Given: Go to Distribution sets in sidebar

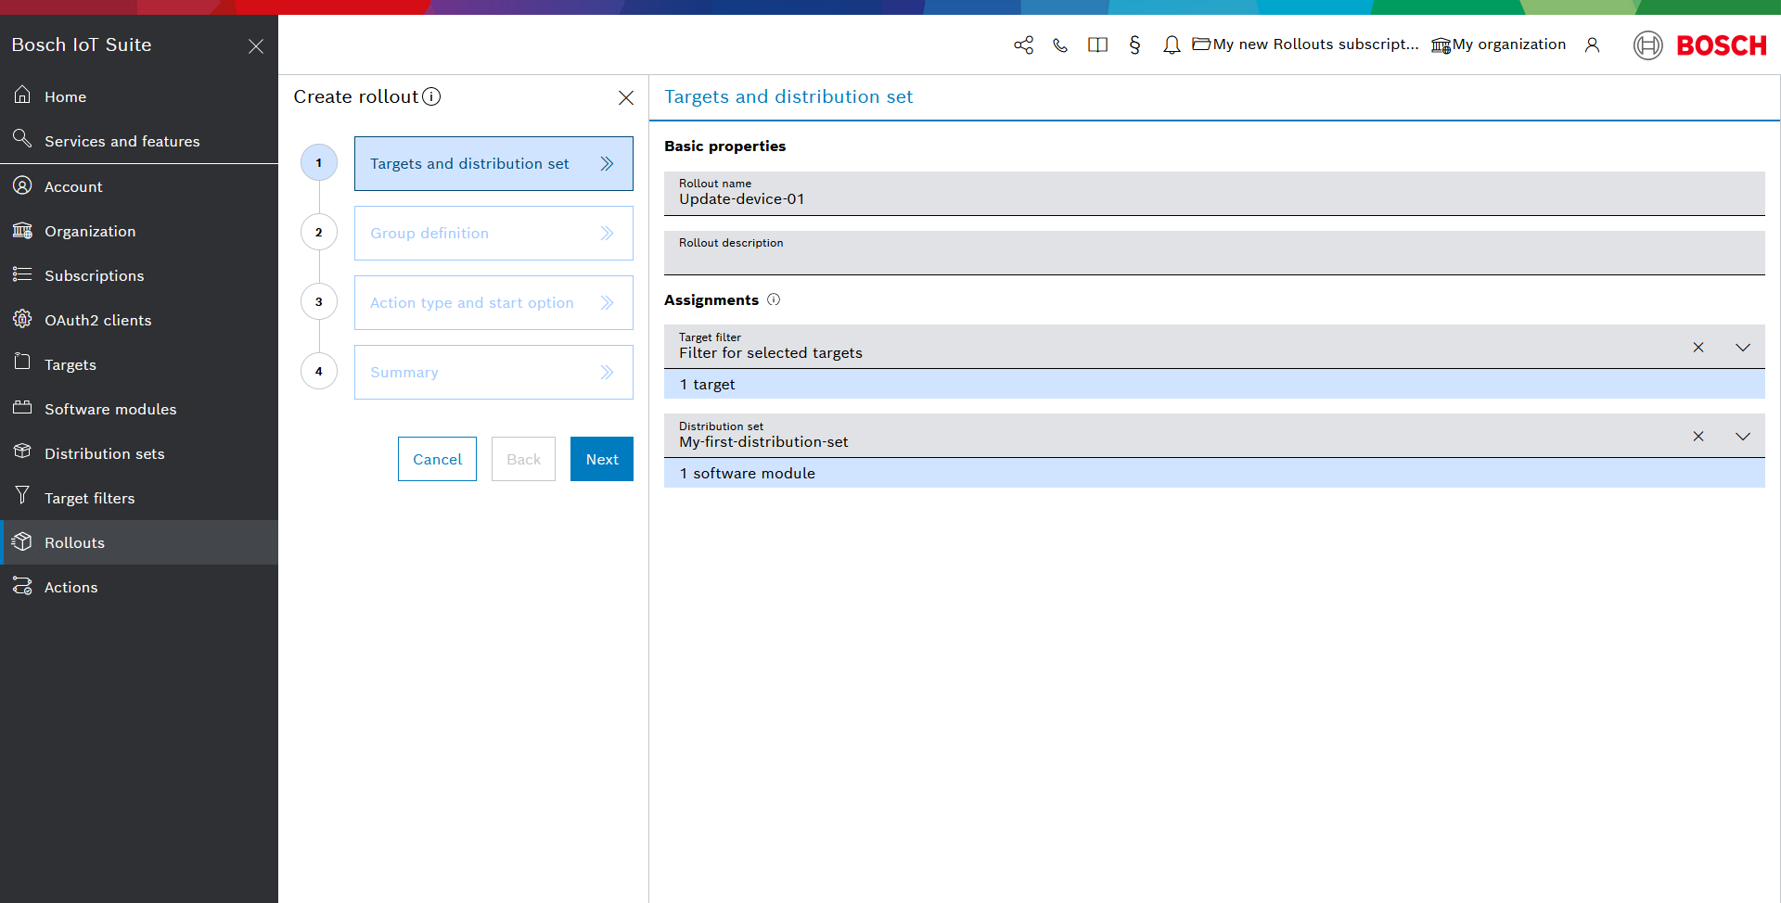Looking at the screenshot, I should coord(104,453).
